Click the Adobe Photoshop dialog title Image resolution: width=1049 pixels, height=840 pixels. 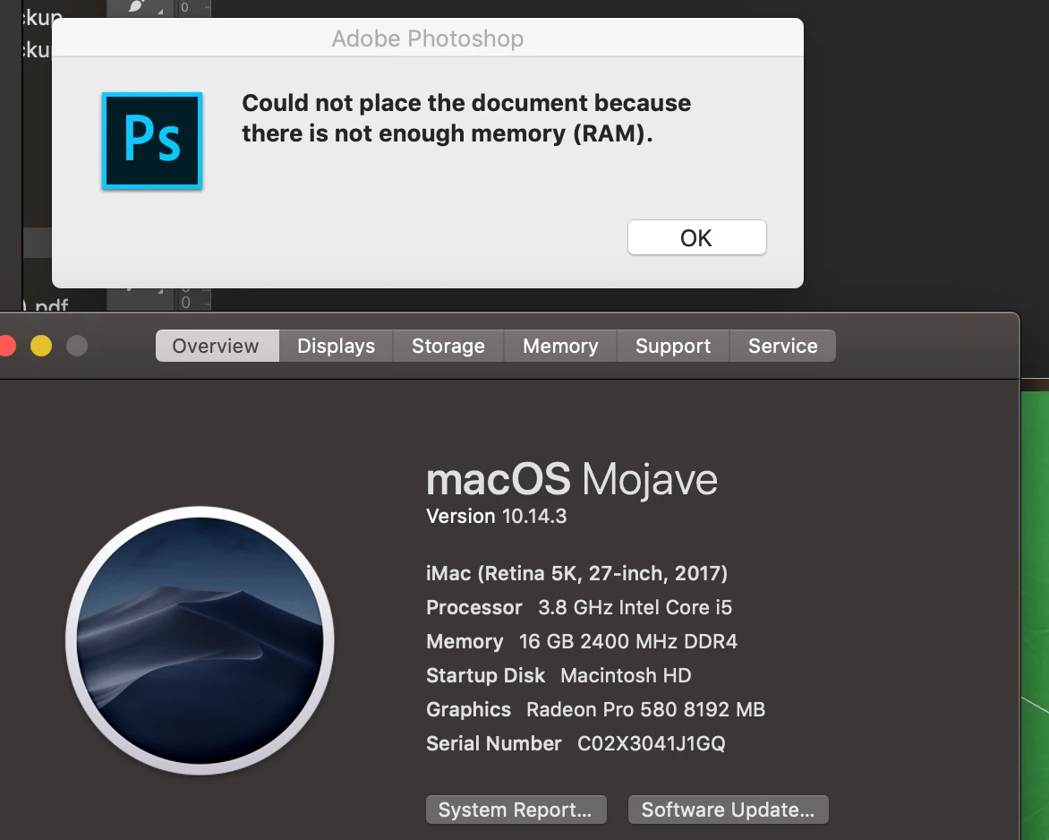point(428,39)
